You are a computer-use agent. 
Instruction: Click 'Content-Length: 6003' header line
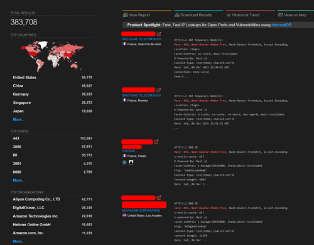[x=190, y=180]
